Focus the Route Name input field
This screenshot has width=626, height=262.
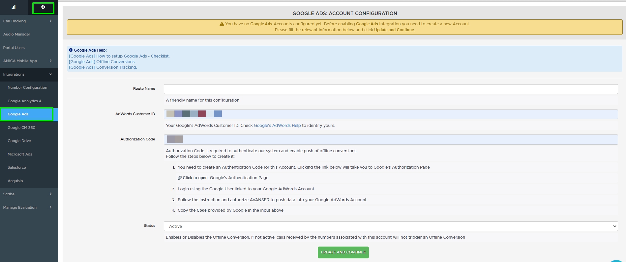pyautogui.click(x=391, y=89)
